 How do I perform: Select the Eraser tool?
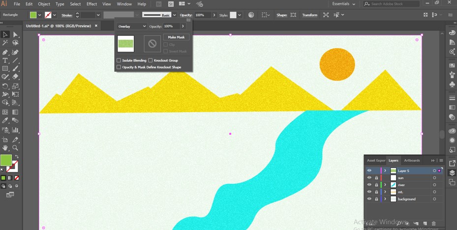pos(15,77)
